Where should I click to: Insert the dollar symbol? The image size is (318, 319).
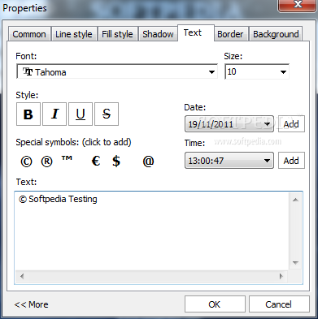116,162
